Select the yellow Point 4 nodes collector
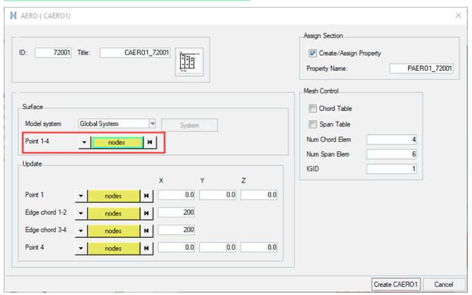 [x=113, y=248]
